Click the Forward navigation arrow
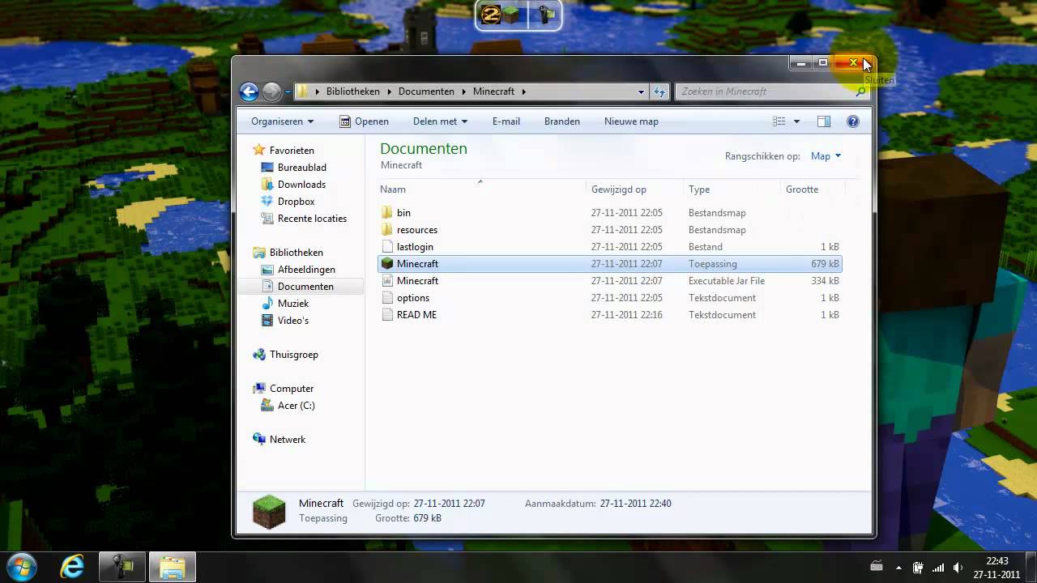 pyautogui.click(x=271, y=91)
